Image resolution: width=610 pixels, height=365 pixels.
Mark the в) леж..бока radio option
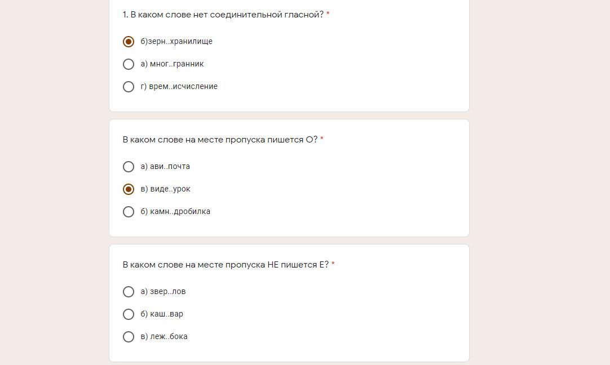point(129,337)
